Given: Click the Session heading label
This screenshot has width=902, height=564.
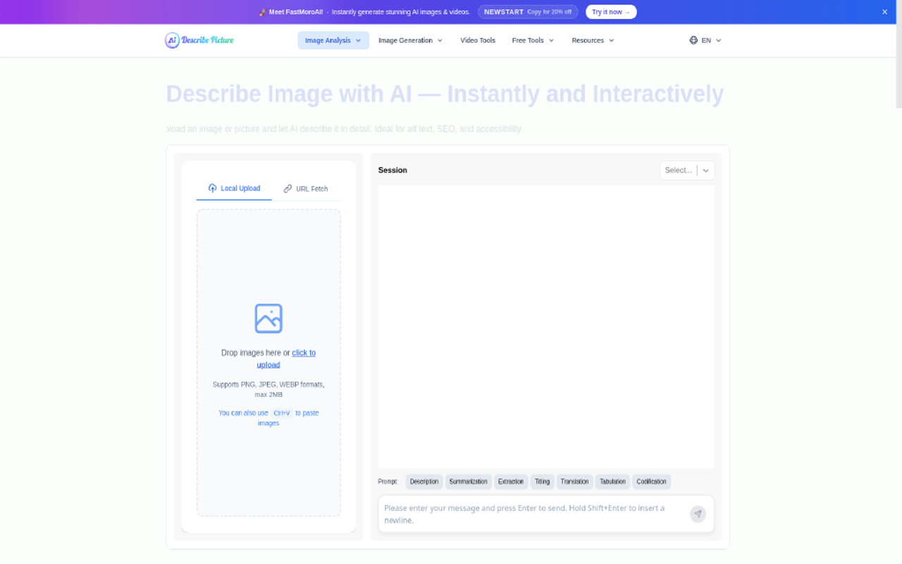Looking at the screenshot, I should pyautogui.click(x=393, y=170).
